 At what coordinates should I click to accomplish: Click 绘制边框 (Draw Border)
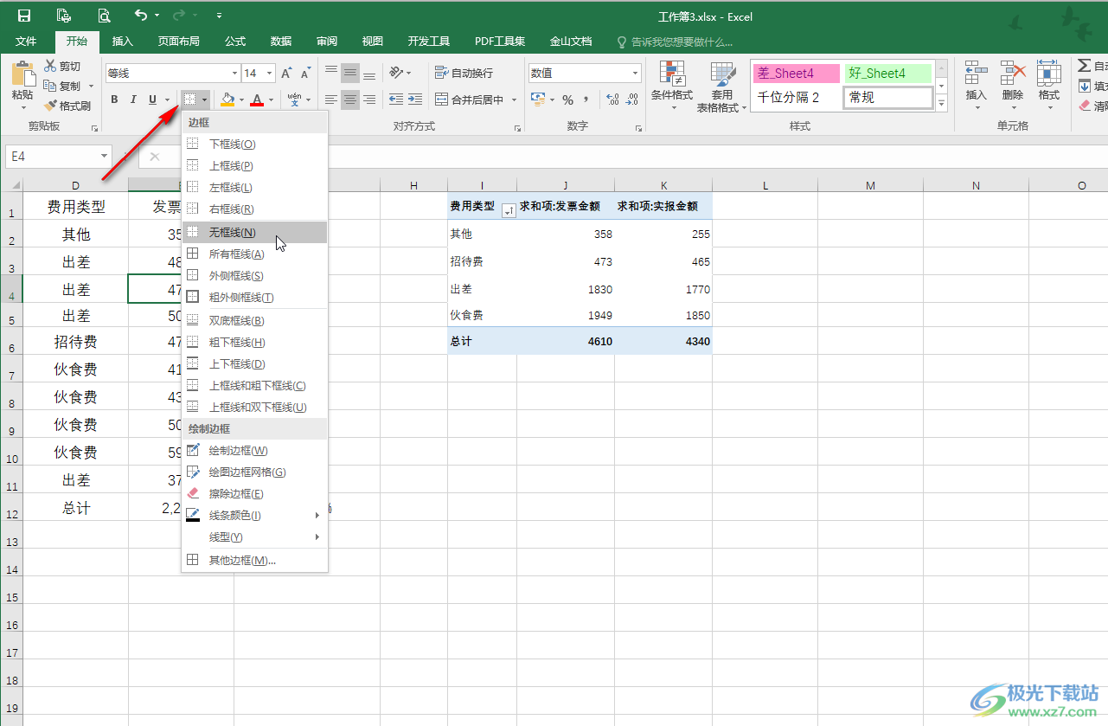pyautogui.click(x=254, y=450)
